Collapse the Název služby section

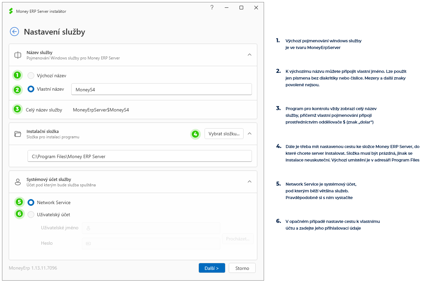249,54
